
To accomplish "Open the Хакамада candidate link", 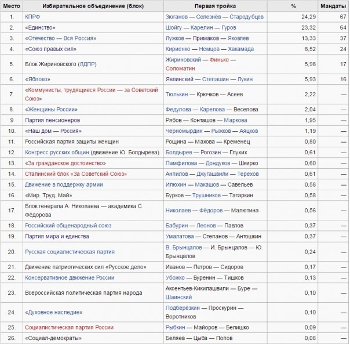I will pyautogui.click(x=240, y=49).
